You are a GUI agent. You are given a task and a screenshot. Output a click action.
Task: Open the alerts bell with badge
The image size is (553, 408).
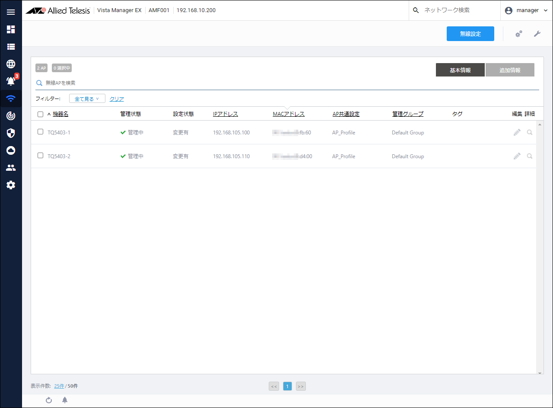[11, 81]
